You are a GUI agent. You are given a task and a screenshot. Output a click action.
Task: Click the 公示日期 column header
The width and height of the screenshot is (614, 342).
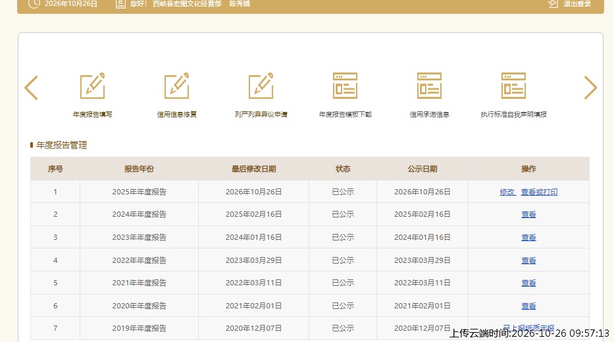pos(422,169)
